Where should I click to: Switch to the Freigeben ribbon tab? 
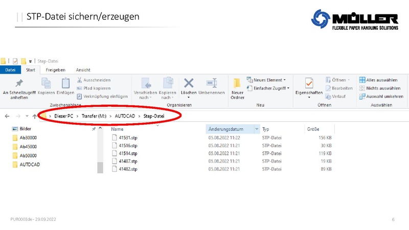pos(55,70)
